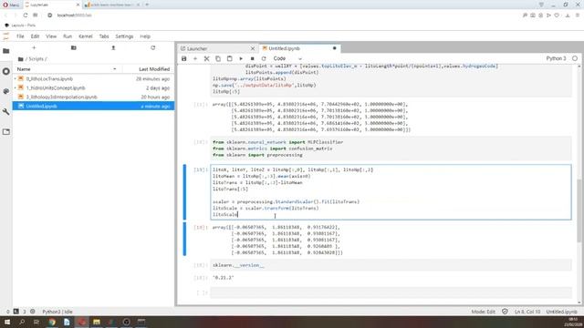Select the 1_hidroUnitsConcept.ipynb file

pyautogui.click(x=93, y=87)
